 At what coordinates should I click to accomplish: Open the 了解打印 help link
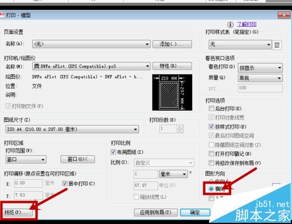[x=246, y=24]
